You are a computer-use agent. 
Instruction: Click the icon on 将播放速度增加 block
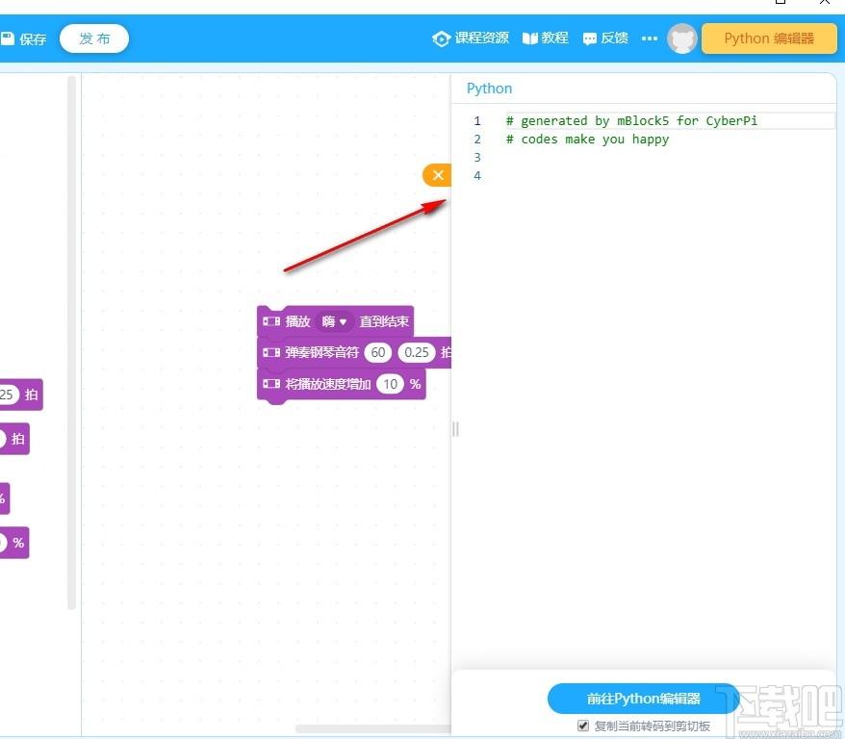[271, 384]
